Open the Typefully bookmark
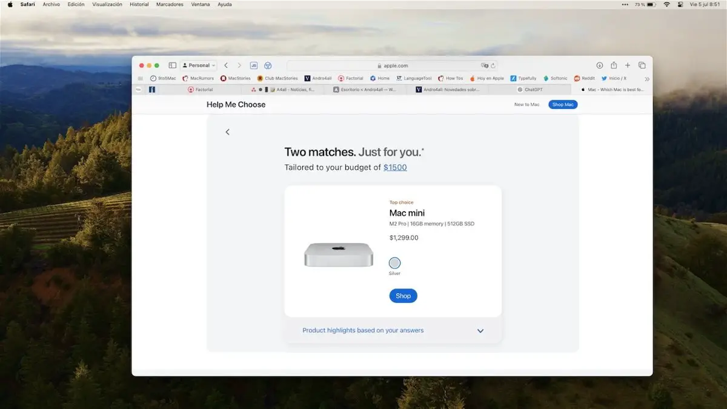 (x=523, y=78)
